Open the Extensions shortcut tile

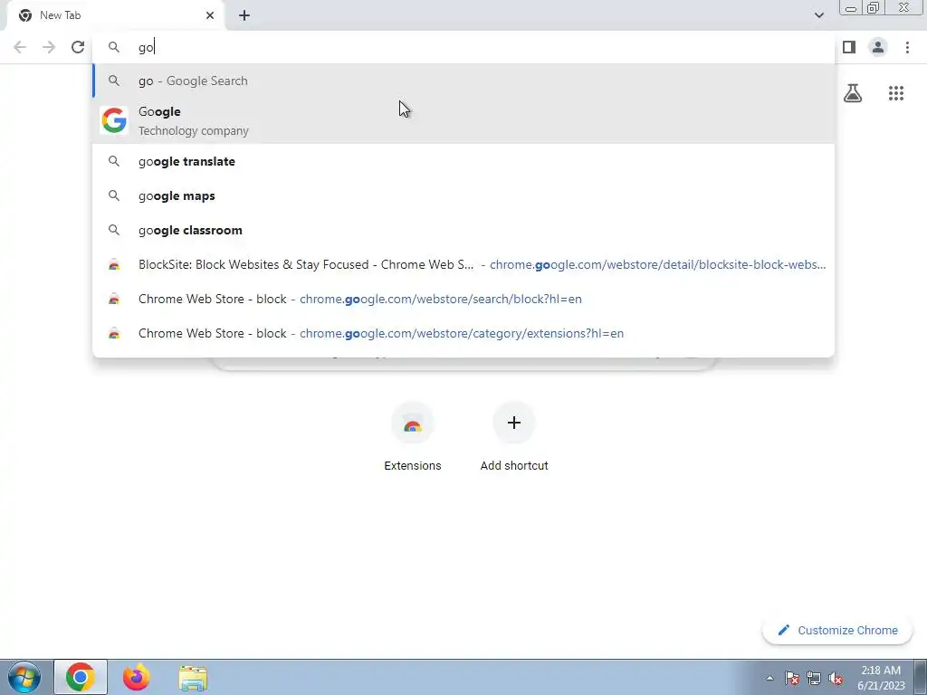point(413,437)
